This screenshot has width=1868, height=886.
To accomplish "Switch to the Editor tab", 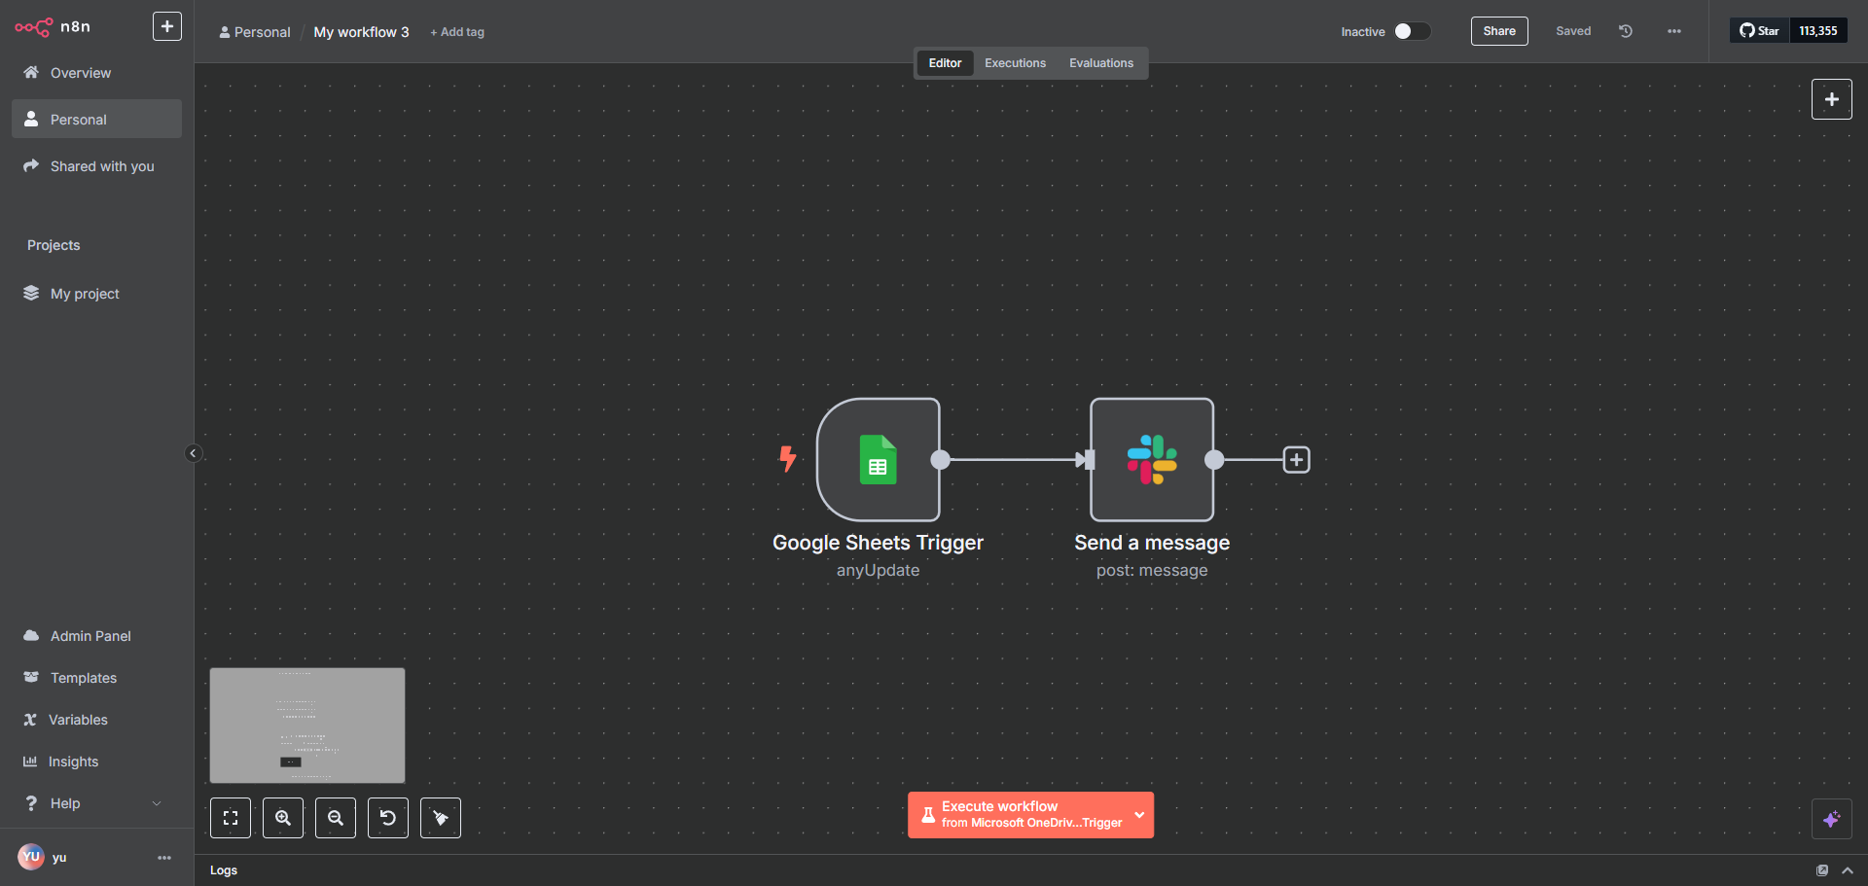I will point(945,63).
